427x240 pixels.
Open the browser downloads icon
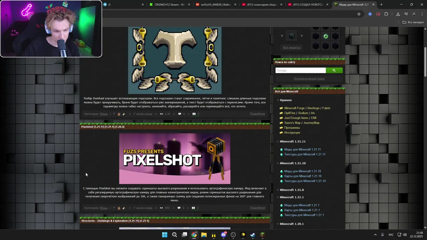[x=398, y=14]
